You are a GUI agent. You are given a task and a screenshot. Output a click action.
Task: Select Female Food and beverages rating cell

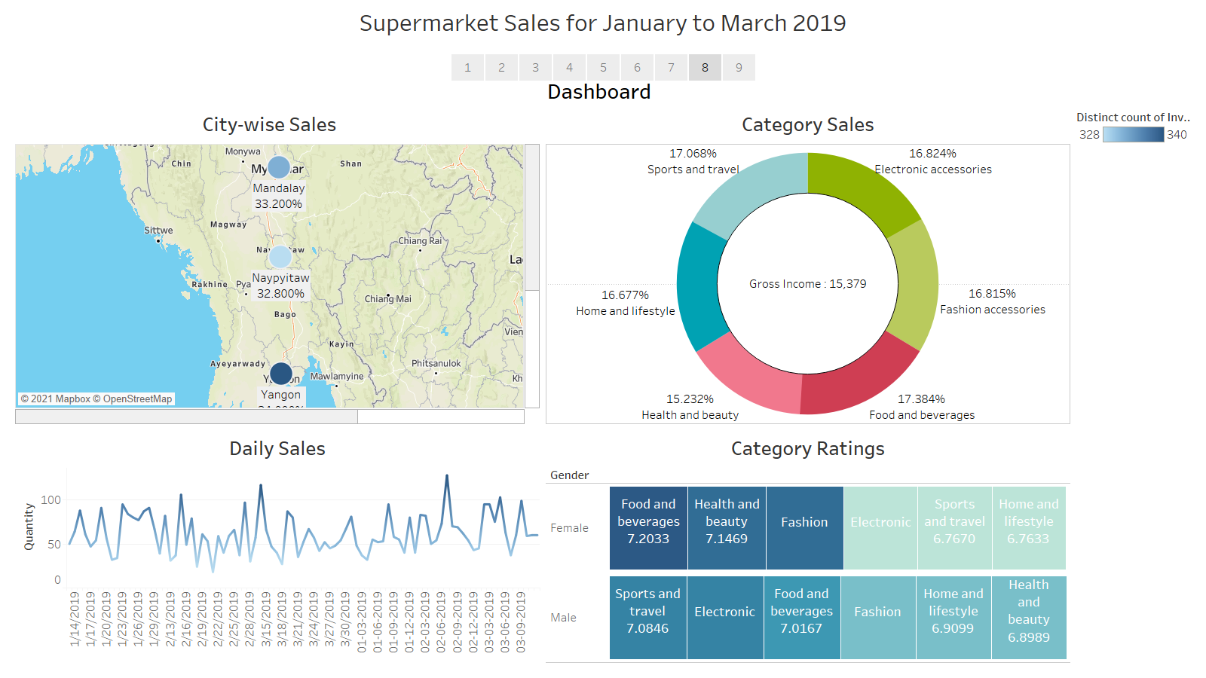coord(647,527)
